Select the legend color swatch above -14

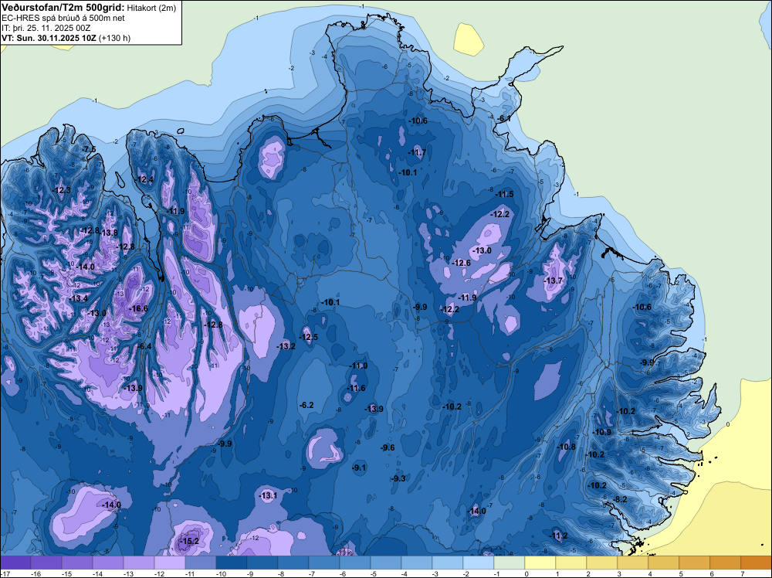click(108, 563)
